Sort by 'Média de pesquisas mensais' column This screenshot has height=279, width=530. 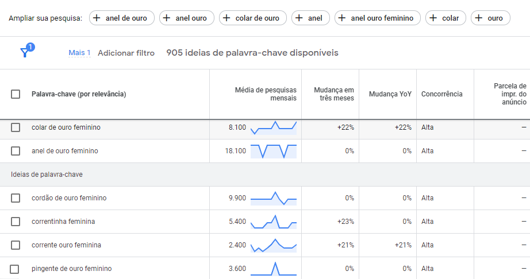coord(266,94)
